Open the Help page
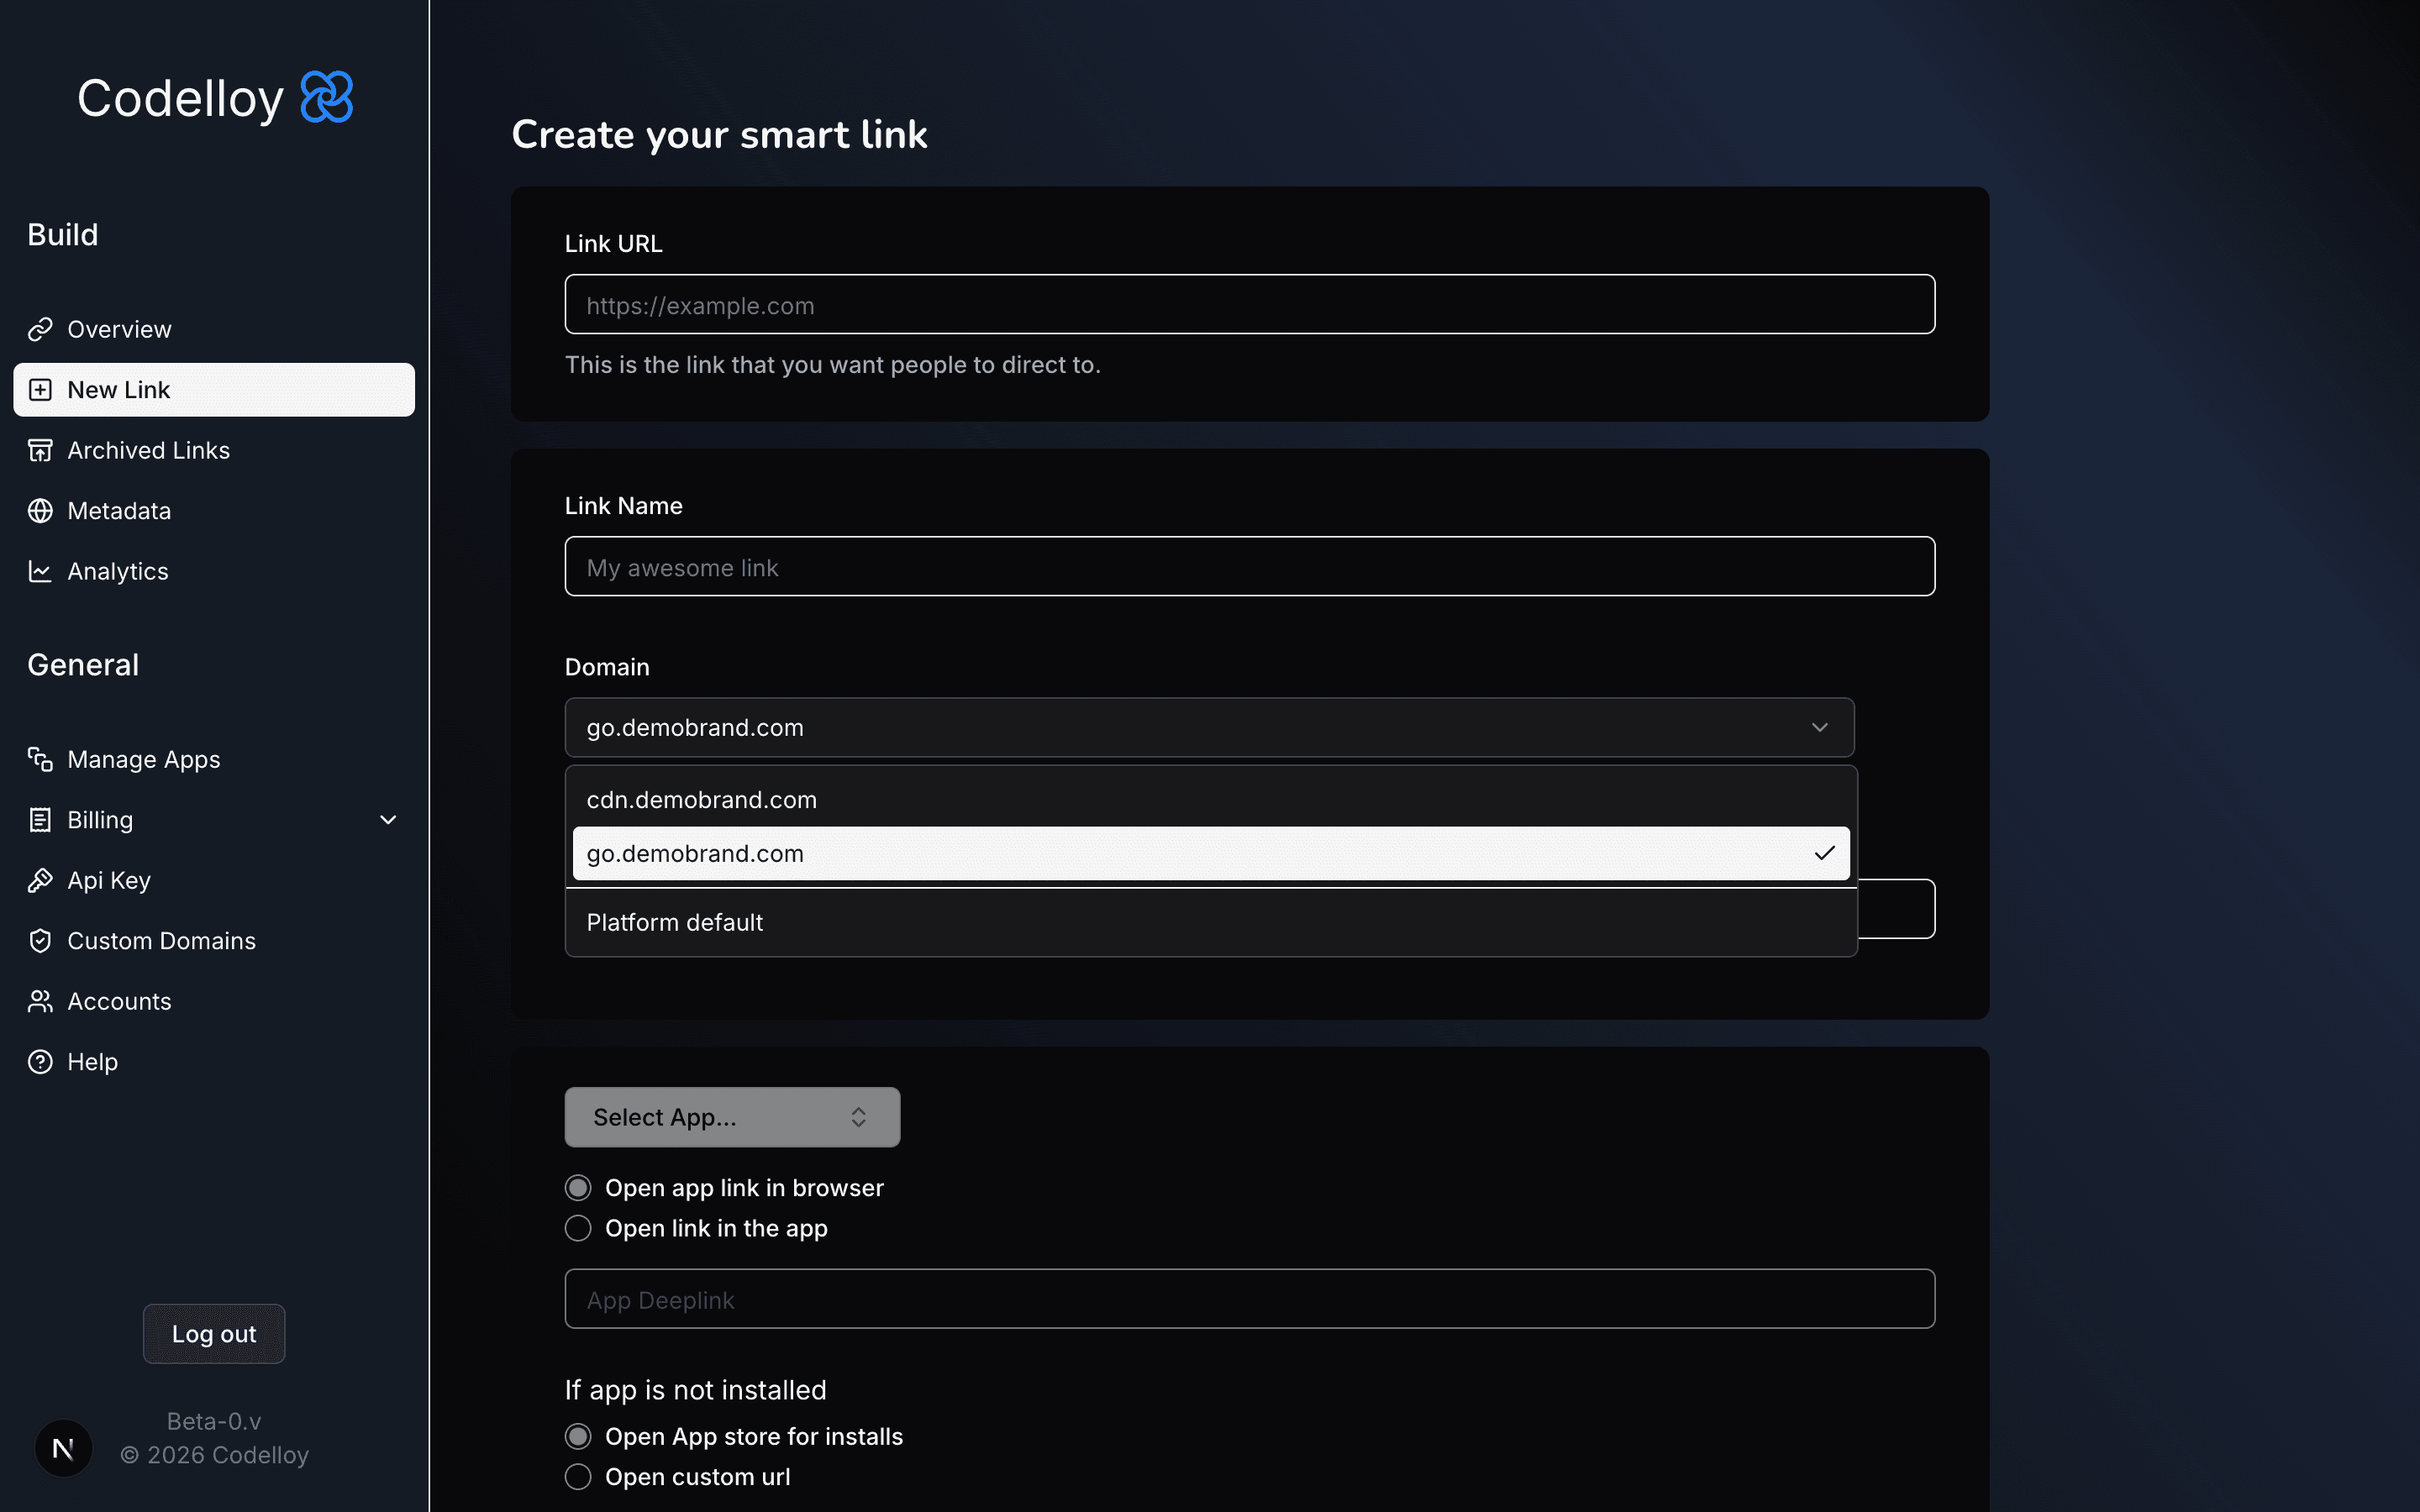The height and width of the screenshot is (1512, 2420). click(214, 1062)
